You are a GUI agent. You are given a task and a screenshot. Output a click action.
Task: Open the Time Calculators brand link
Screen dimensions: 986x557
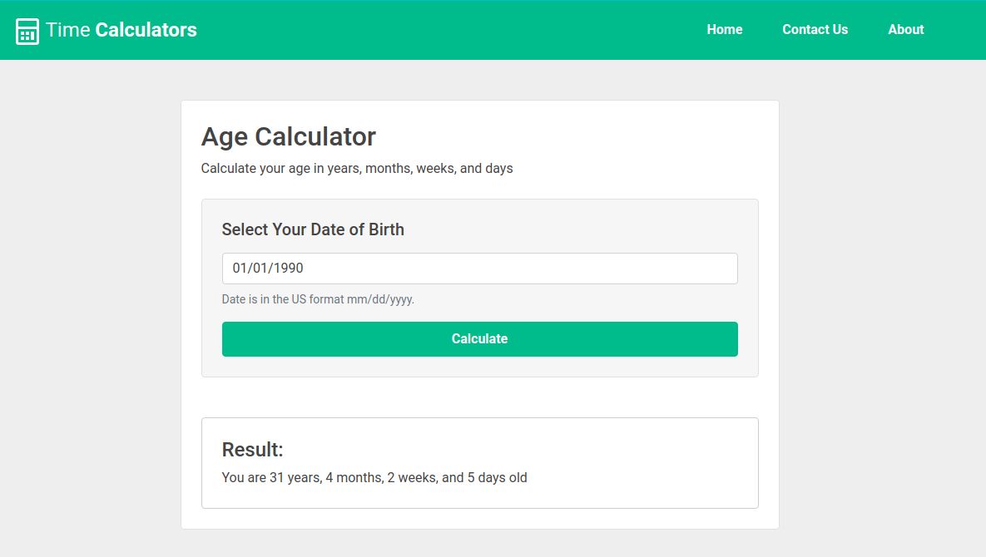(121, 30)
